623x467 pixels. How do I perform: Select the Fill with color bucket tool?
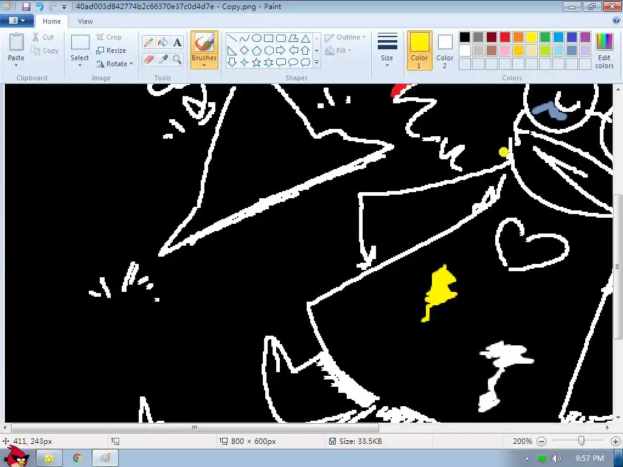[163, 42]
